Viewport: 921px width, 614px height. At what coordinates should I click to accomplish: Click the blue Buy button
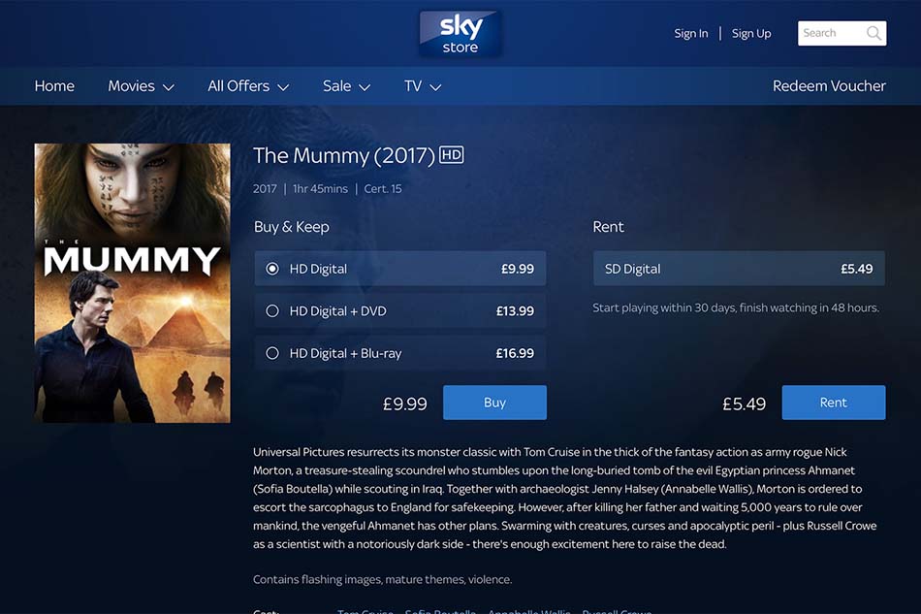click(x=494, y=403)
